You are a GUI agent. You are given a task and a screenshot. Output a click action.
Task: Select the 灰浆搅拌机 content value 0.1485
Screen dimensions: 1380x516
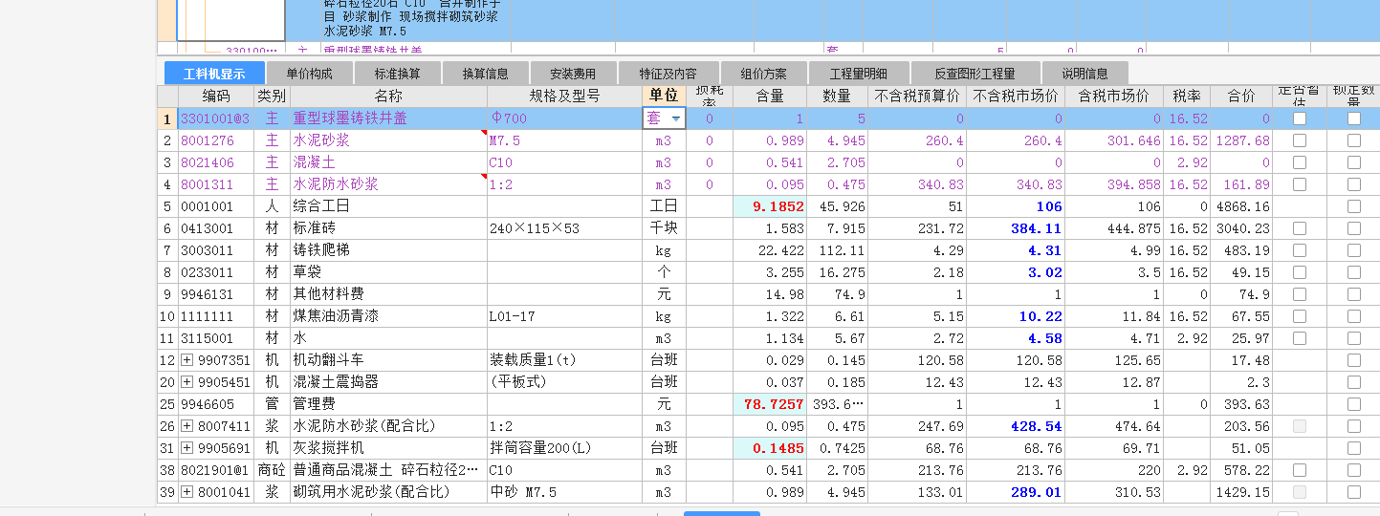click(x=770, y=448)
